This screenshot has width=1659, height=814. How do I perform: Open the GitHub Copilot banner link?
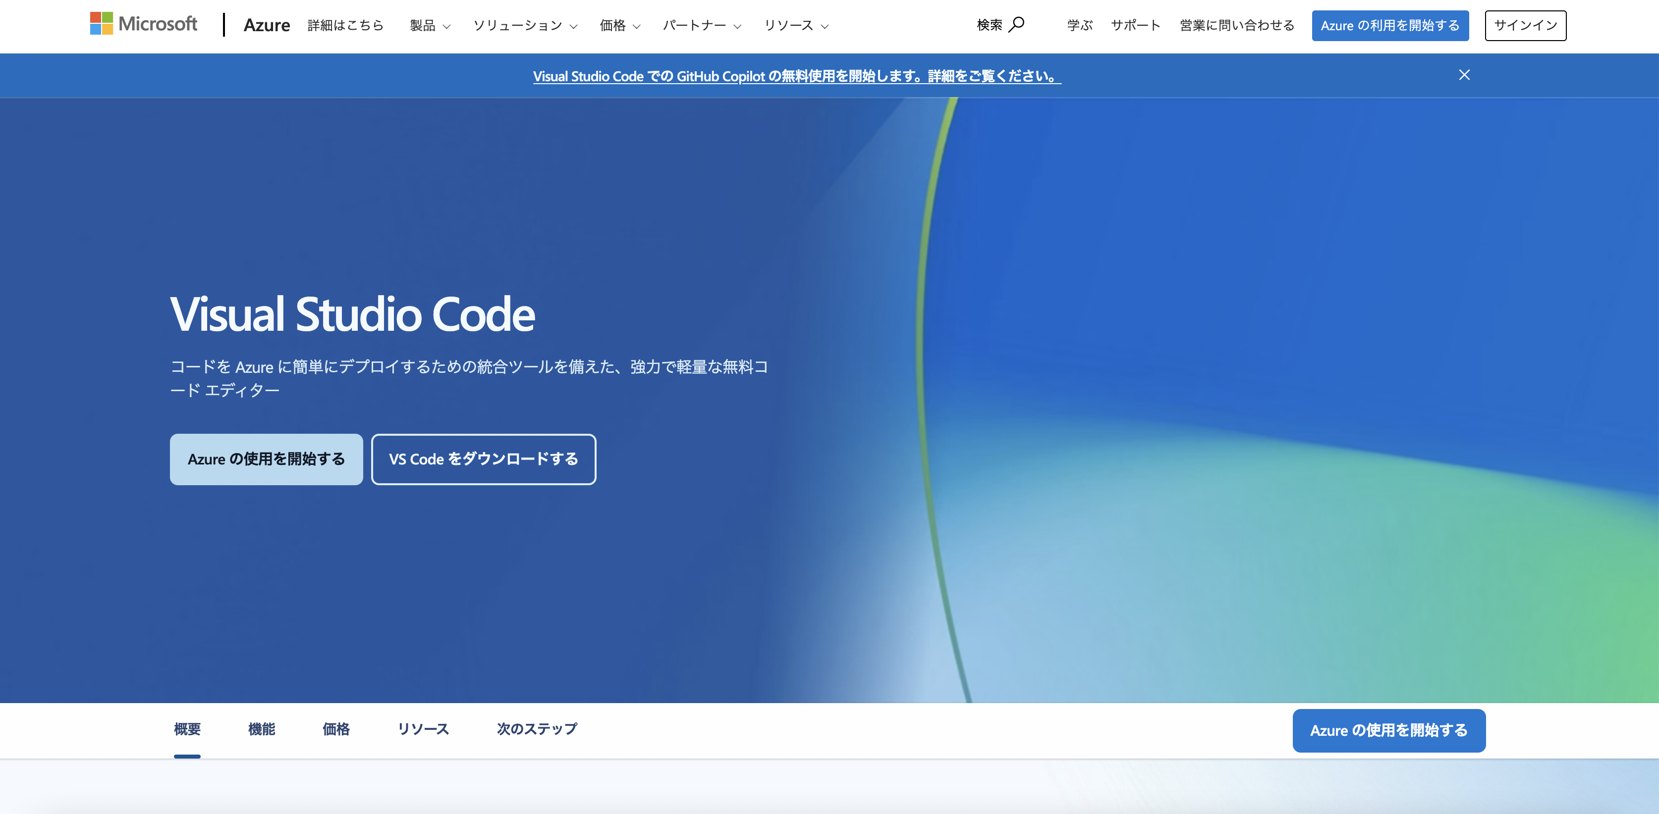[797, 76]
